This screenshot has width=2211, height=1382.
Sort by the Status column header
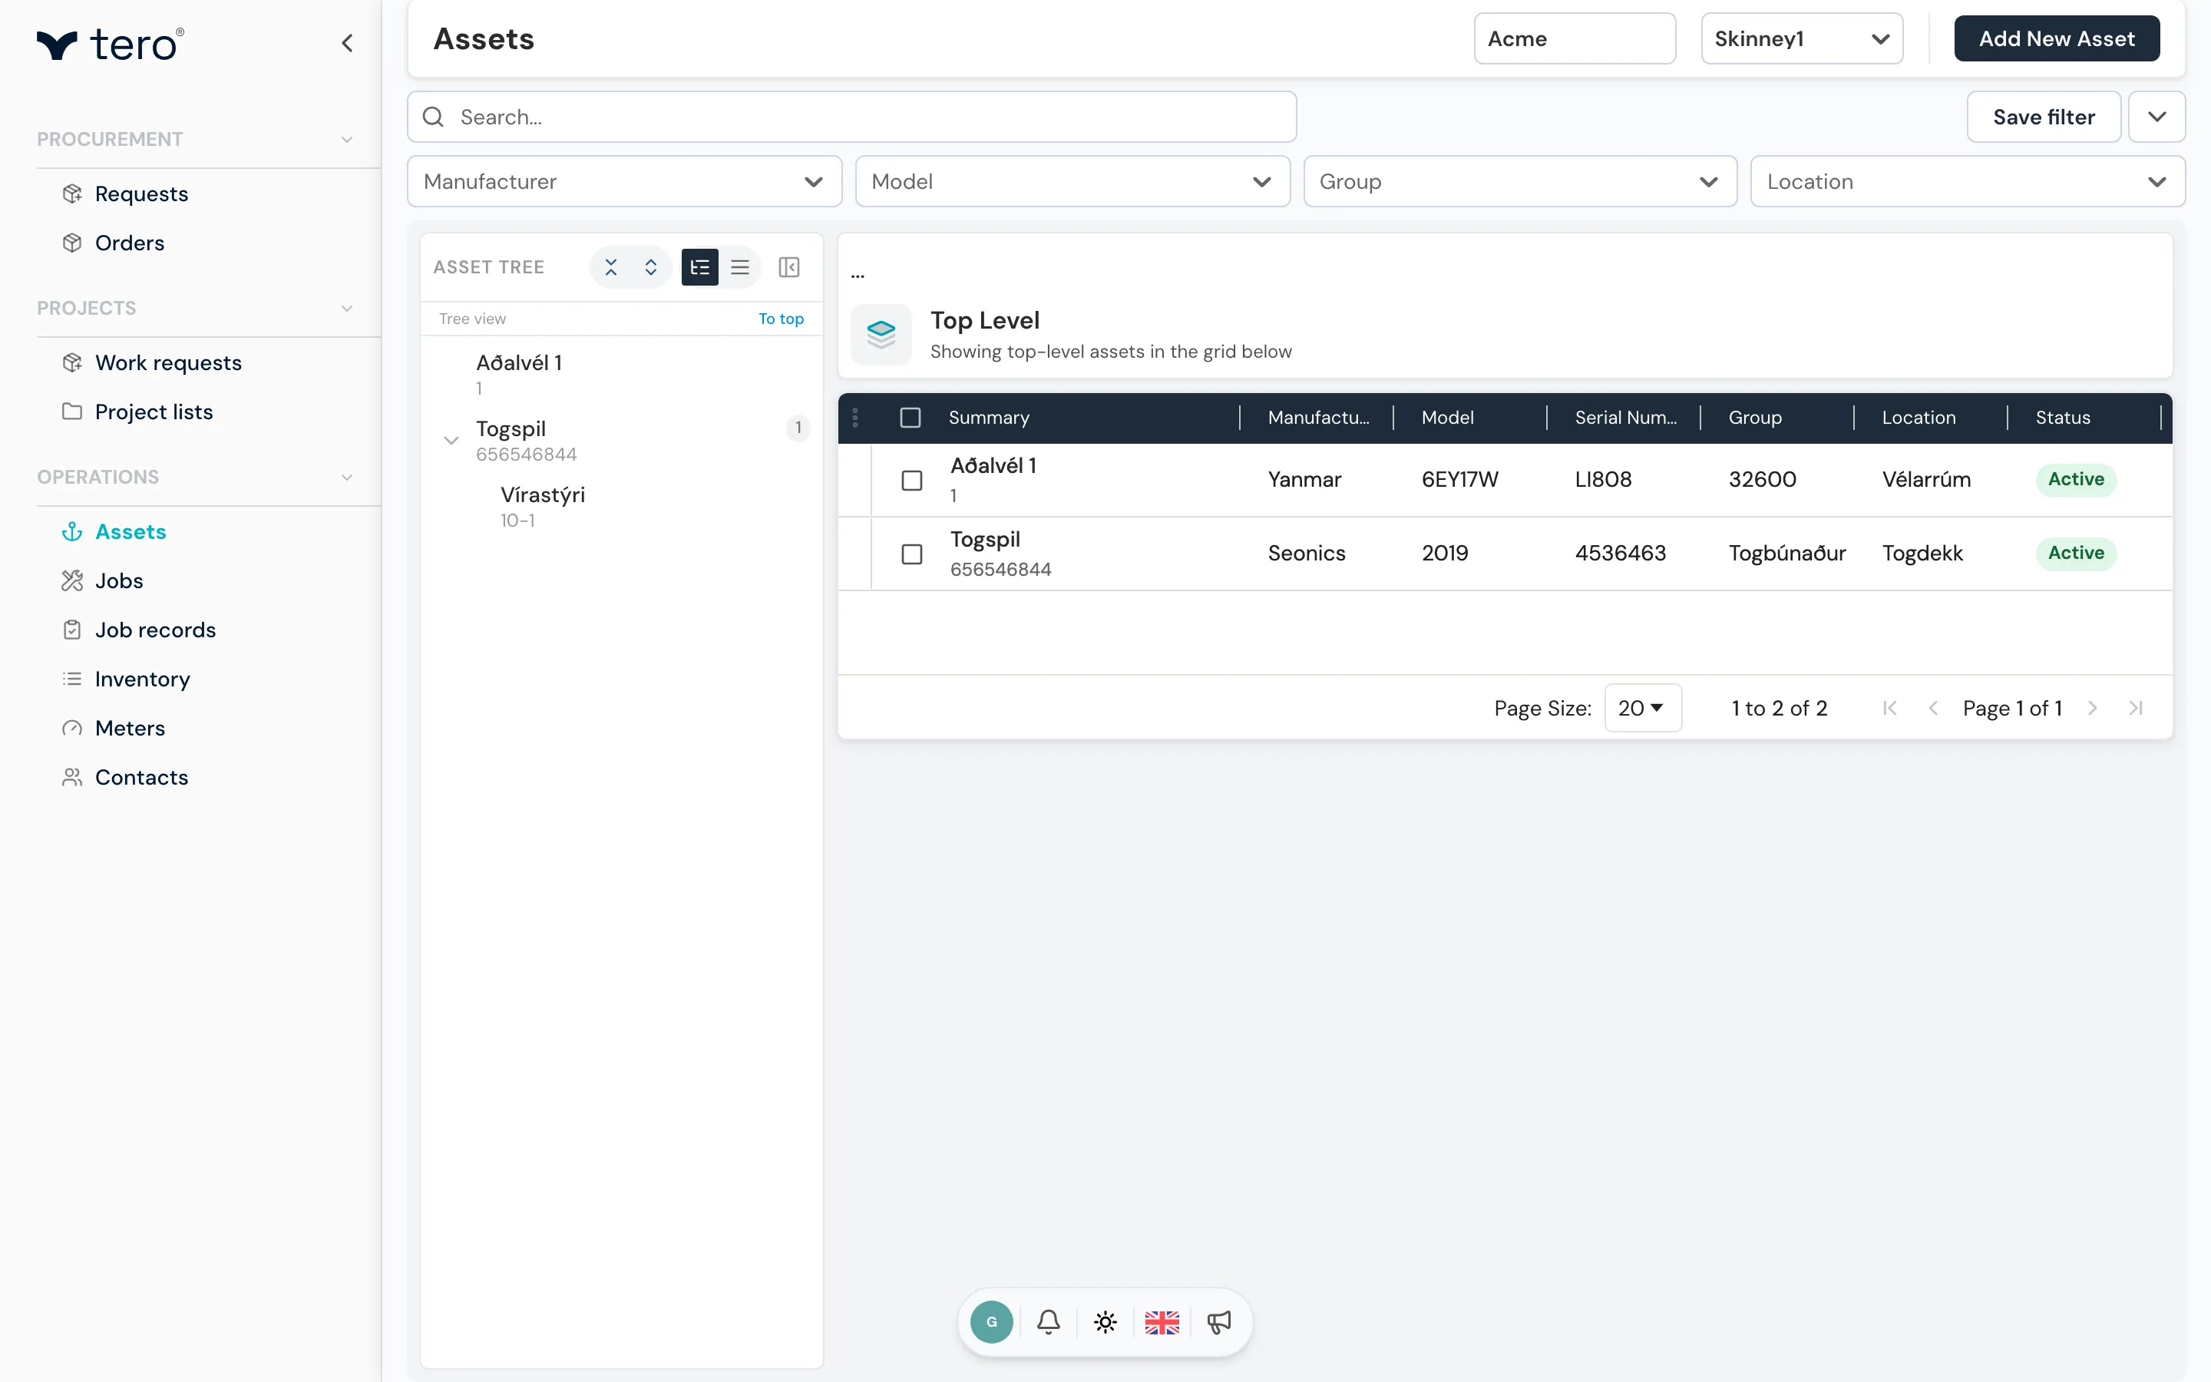tap(2062, 418)
